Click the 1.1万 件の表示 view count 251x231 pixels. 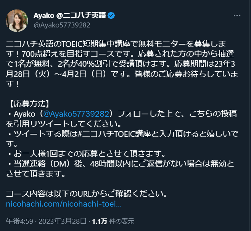pyautogui.click(x=113, y=221)
